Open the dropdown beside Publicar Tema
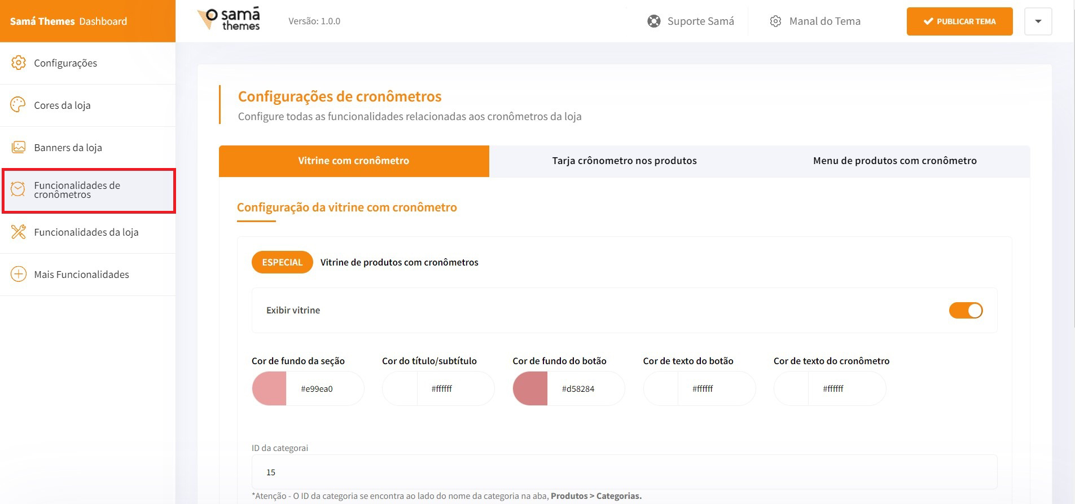The width and height of the screenshot is (1075, 504). click(x=1038, y=21)
